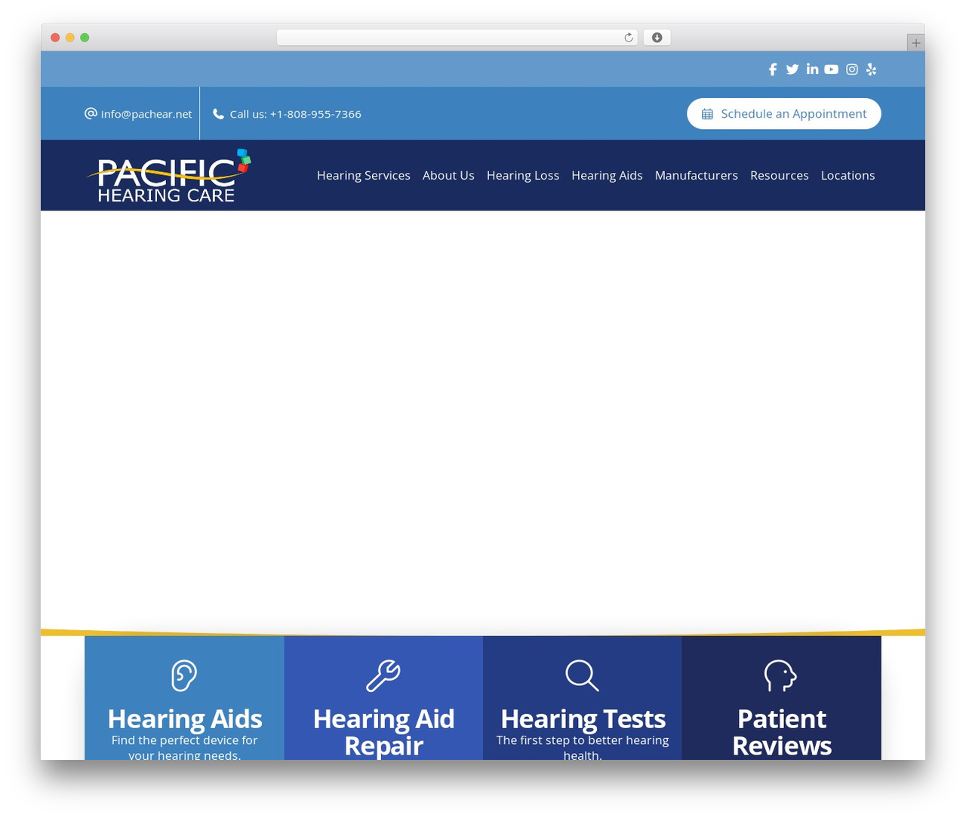
Task: Open the Hearing Services menu
Action: click(x=364, y=175)
